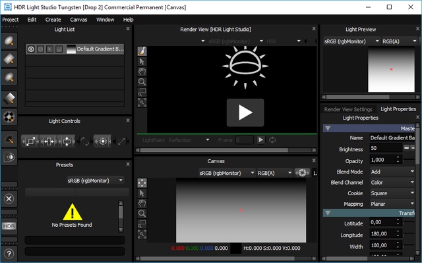The image size is (422, 263).
Task: Switch to the Render View Settings tab
Action: 348,109
